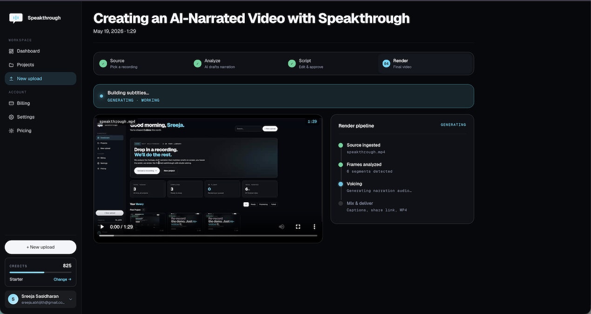The width and height of the screenshot is (591, 314).
Task: Open video more options menu
Action: pos(315,227)
